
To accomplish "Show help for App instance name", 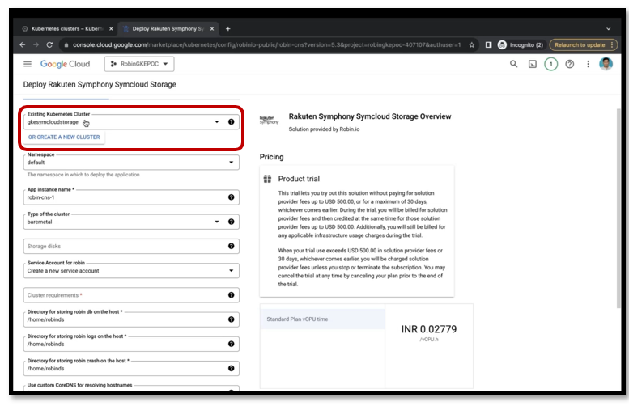I will coord(231,197).
